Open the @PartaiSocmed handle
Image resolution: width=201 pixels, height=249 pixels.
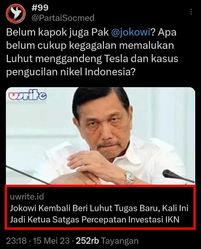pyautogui.click(x=63, y=18)
